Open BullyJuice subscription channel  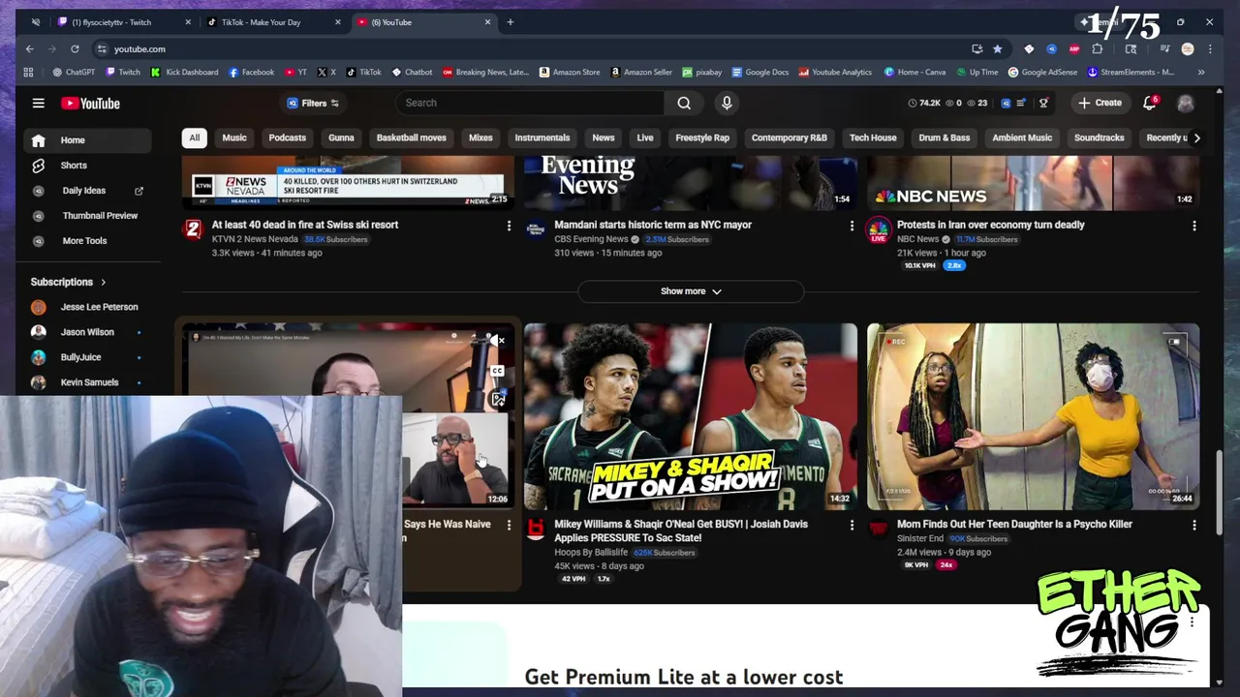87,357
